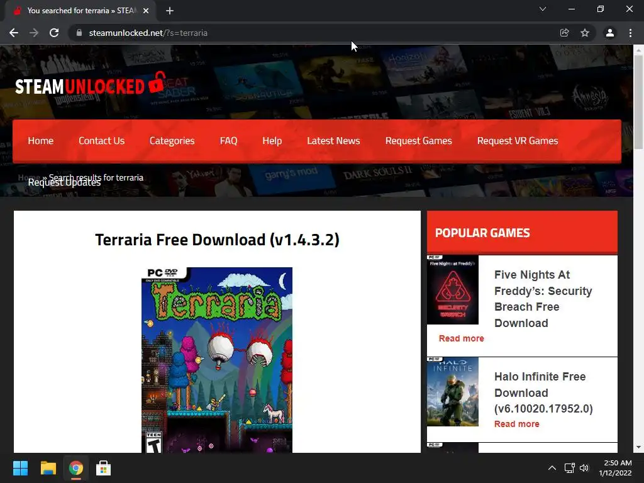Click the scrollbar down arrow

(638, 447)
